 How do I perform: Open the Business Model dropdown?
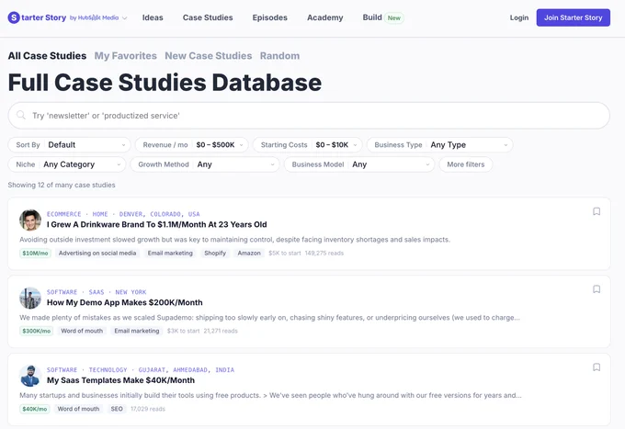click(x=359, y=164)
